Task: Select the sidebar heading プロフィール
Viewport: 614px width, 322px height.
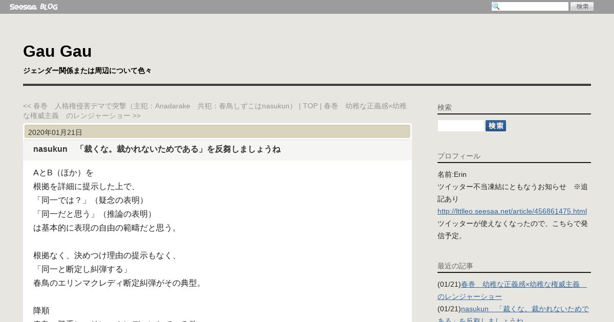Action: point(459,156)
